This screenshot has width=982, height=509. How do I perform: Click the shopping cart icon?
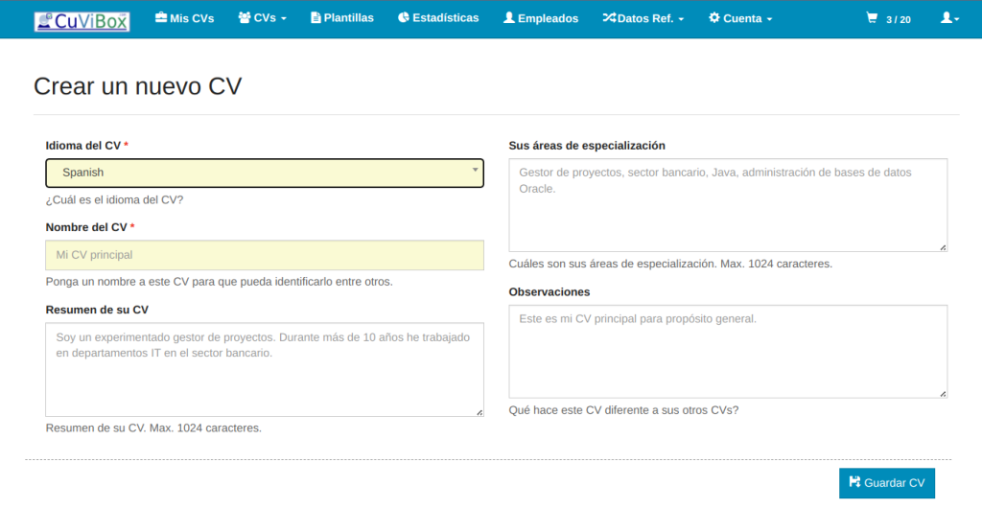point(872,18)
